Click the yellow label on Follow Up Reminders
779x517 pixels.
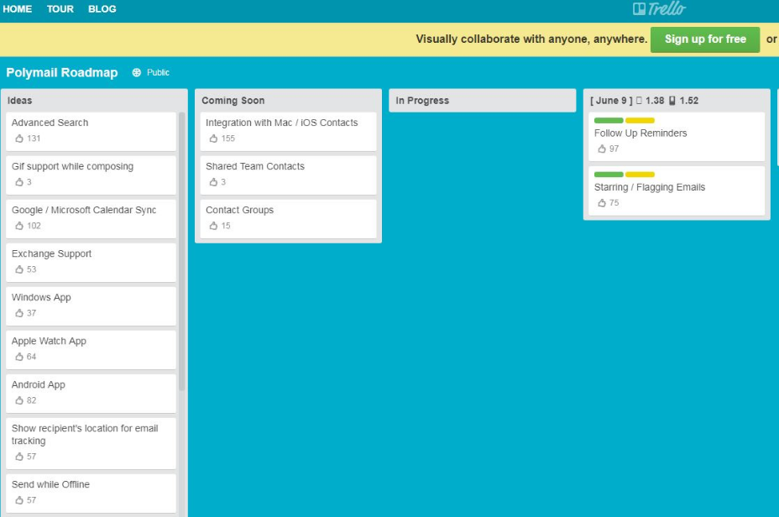(x=640, y=120)
